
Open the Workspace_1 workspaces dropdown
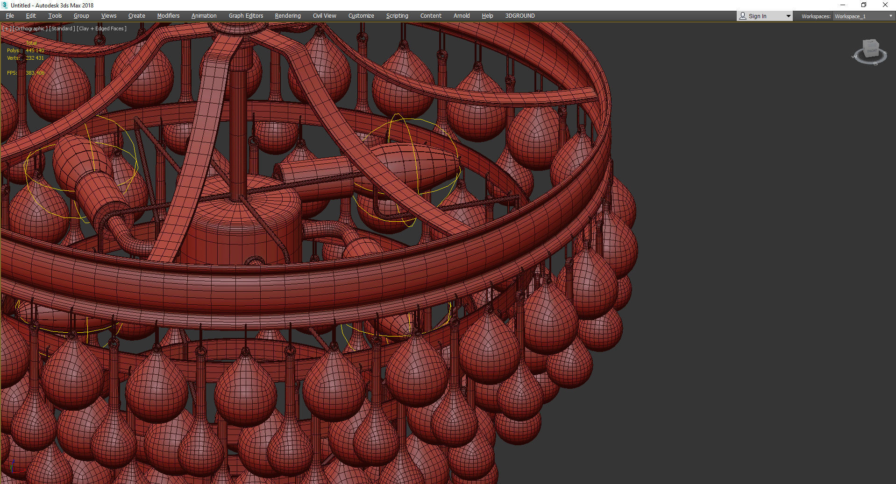point(863,16)
